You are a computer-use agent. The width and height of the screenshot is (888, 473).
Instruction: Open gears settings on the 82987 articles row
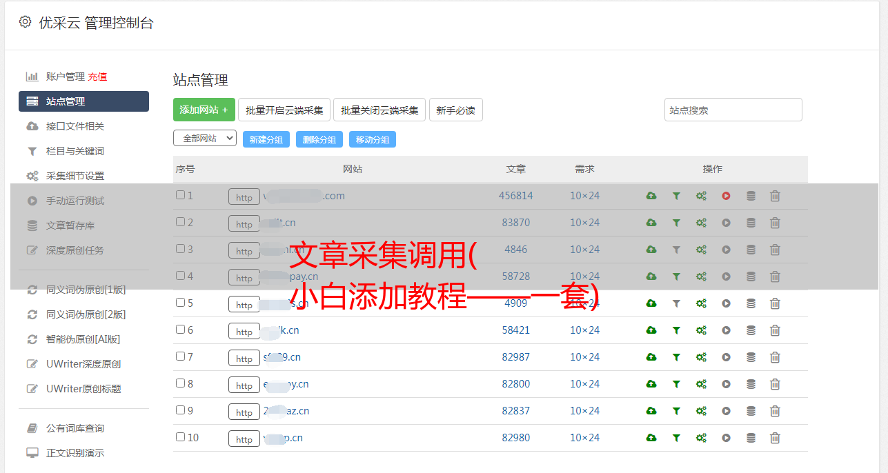click(x=701, y=357)
